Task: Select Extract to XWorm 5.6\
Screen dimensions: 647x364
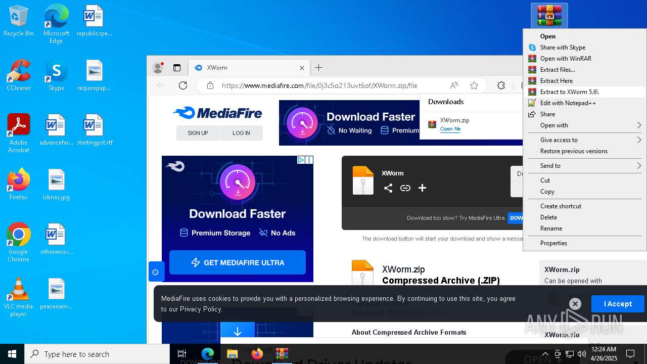Action: (x=585, y=92)
